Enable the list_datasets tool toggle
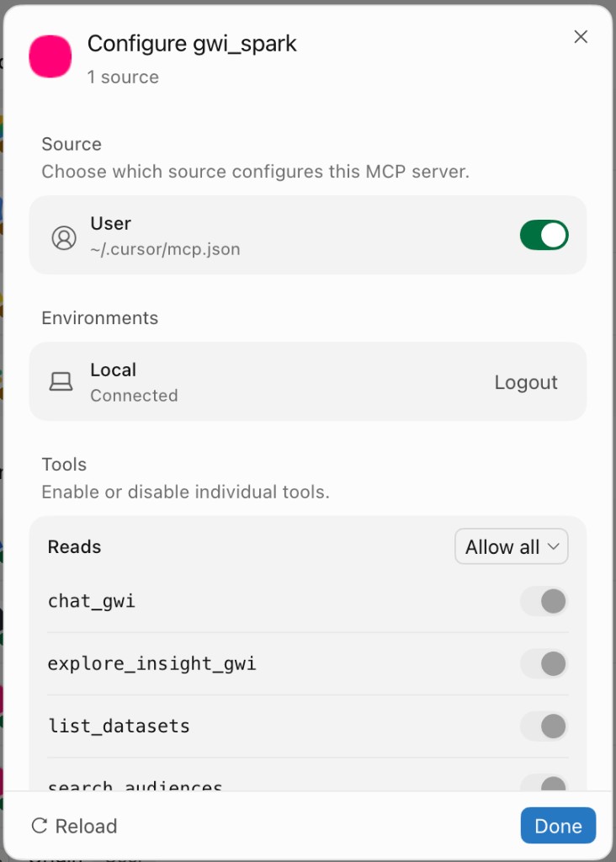This screenshot has width=616, height=862. 544,726
